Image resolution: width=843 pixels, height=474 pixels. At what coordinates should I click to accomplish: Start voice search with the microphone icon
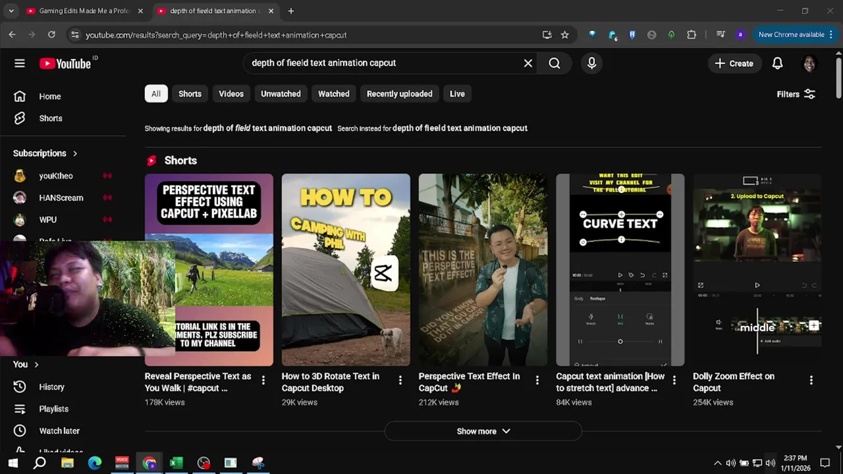coord(591,63)
